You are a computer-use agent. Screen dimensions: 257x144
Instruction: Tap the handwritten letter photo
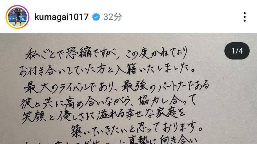128,89
